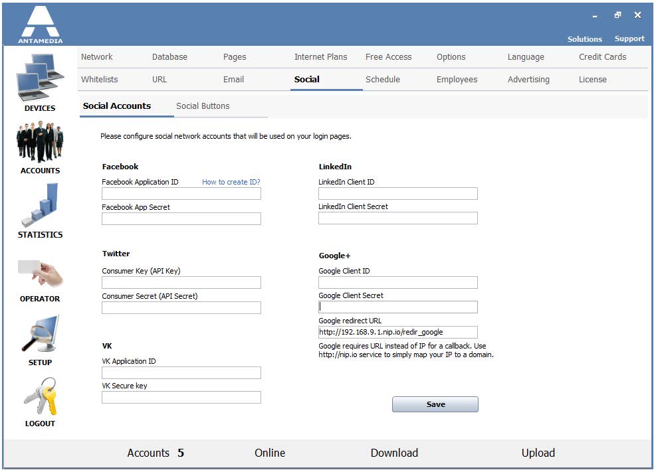
Task: Restore the window size
Action: pyautogui.click(x=617, y=15)
